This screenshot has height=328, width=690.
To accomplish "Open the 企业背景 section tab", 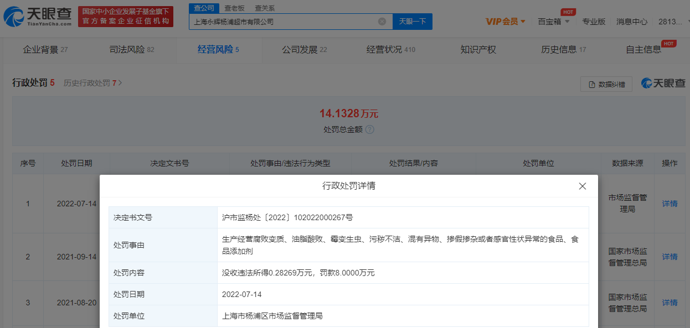I will (x=45, y=50).
